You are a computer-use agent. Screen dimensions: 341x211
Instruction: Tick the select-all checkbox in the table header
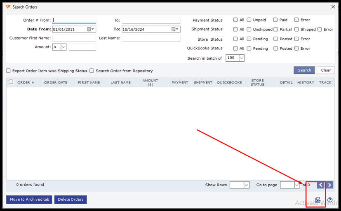click(11, 82)
